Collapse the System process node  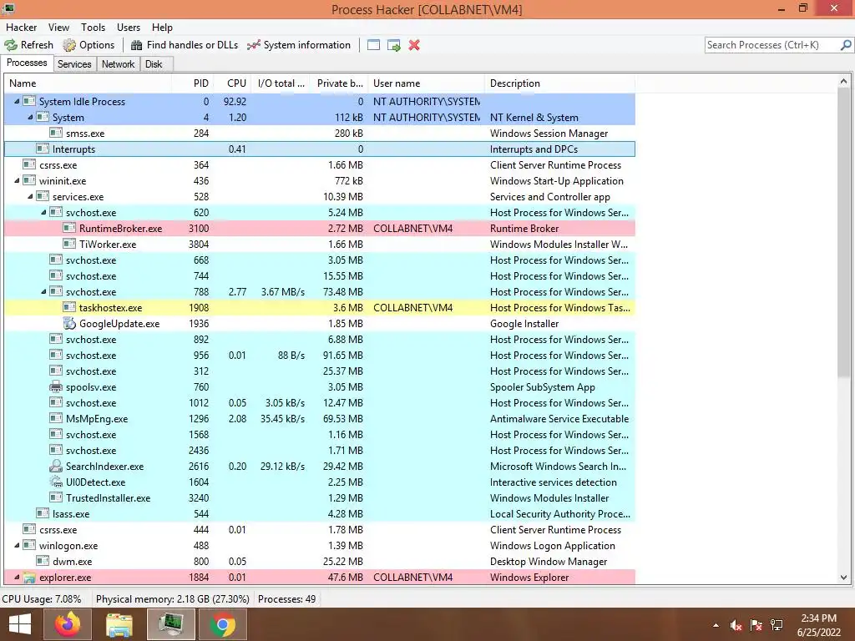pos(30,117)
